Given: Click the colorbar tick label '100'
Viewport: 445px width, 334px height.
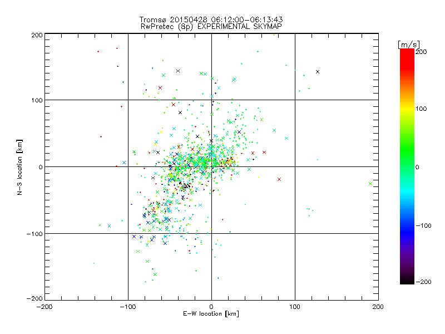Looking at the screenshot, I should (x=421, y=109).
